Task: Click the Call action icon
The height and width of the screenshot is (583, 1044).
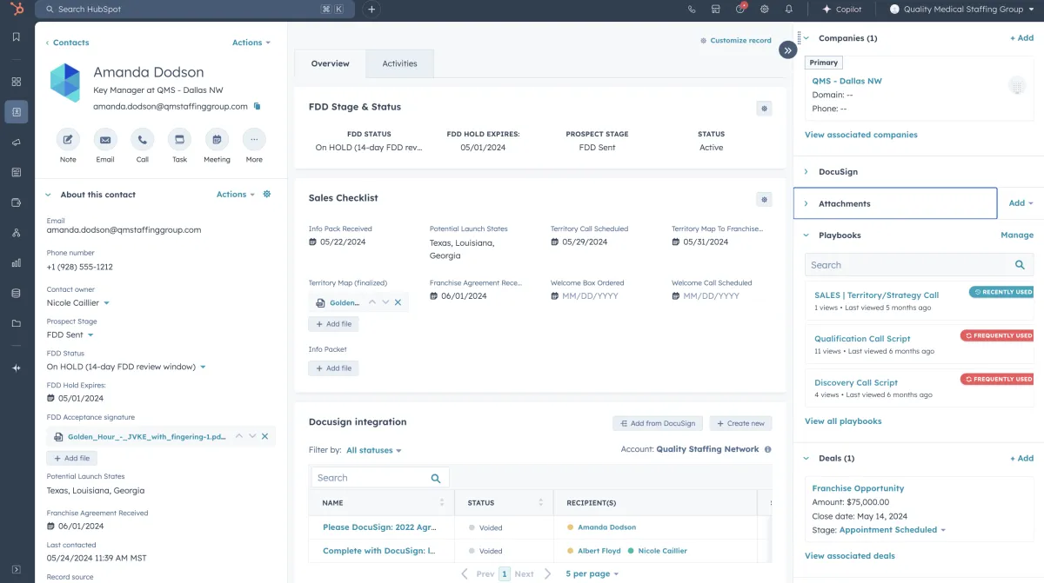Action: (x=143, y=140)
